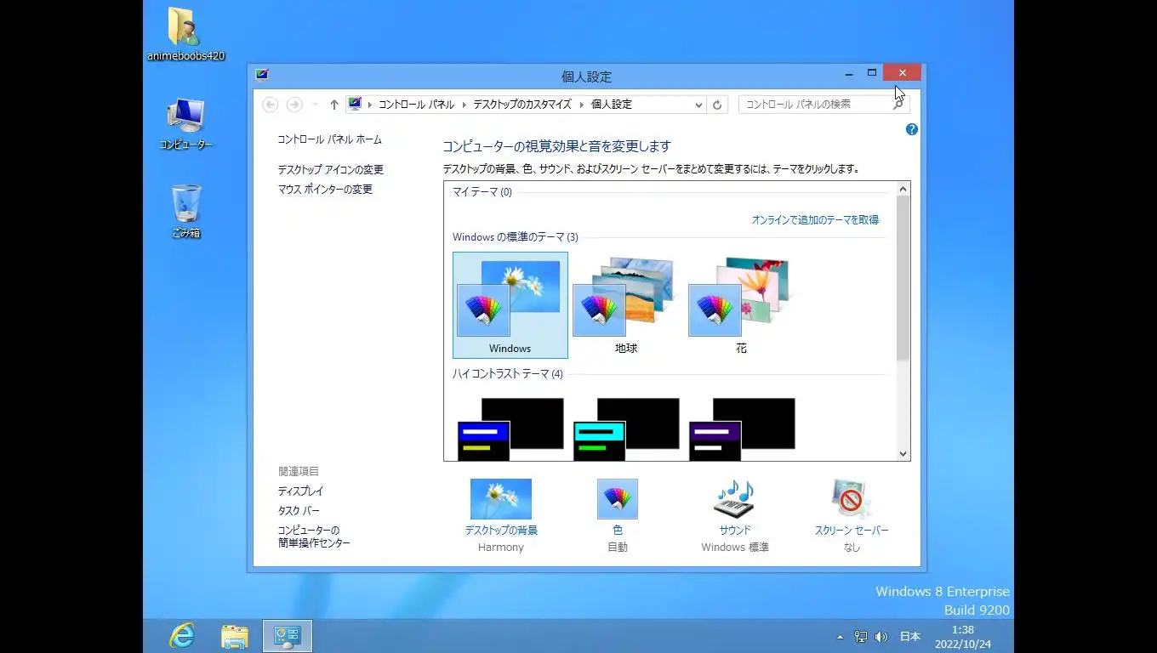Click the スクリーン セーバー text link
Image resolution: width=1157 pixels, height=653 pixels.
point(852,531)
